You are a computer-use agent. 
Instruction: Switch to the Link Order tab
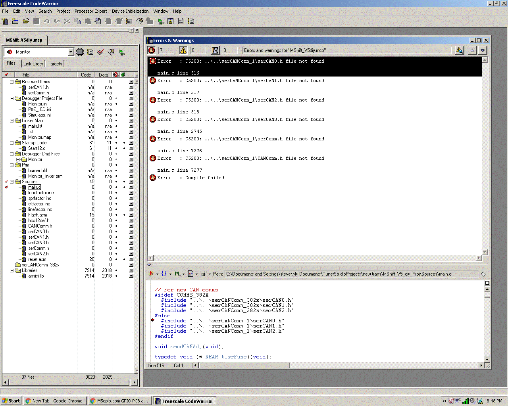point(33,64)
